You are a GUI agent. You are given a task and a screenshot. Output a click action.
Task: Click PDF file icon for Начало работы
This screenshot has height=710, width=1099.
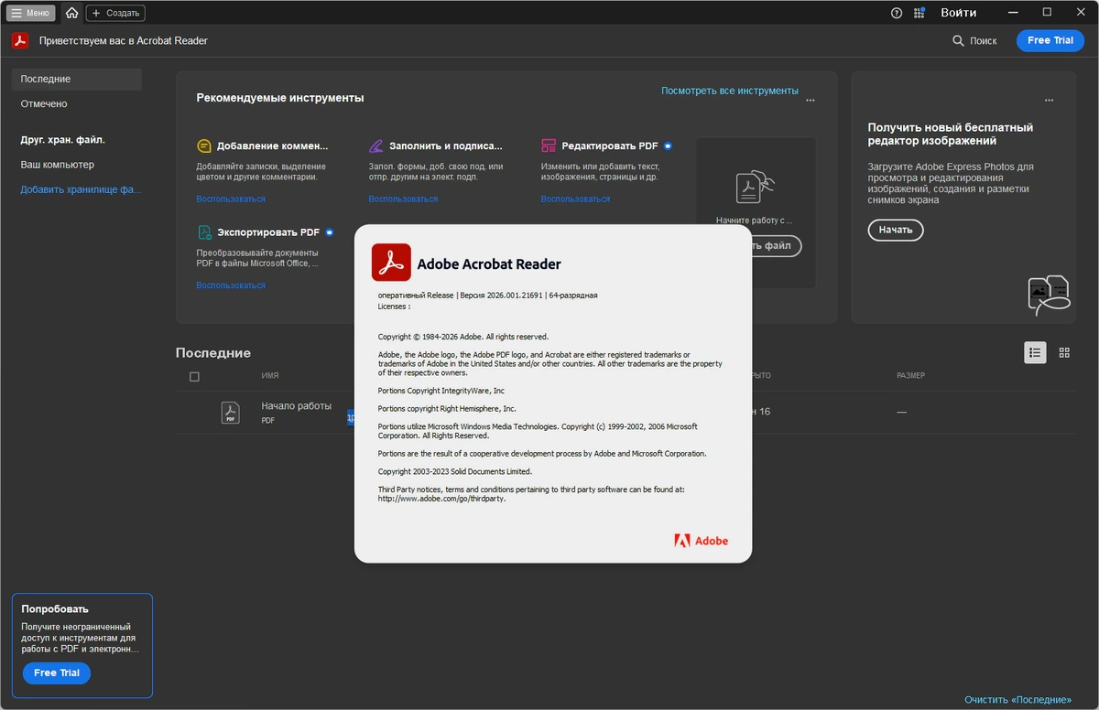230,413
